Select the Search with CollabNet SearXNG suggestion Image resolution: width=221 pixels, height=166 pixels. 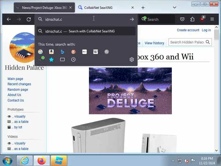(86, 31)
